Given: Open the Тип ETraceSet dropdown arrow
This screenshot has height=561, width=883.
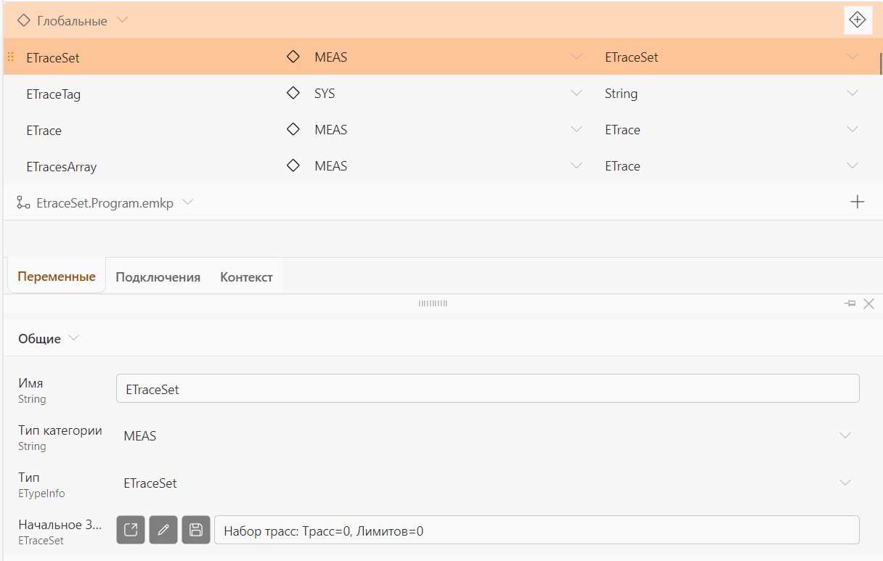Looking at the screenshot, I should 845,483.
